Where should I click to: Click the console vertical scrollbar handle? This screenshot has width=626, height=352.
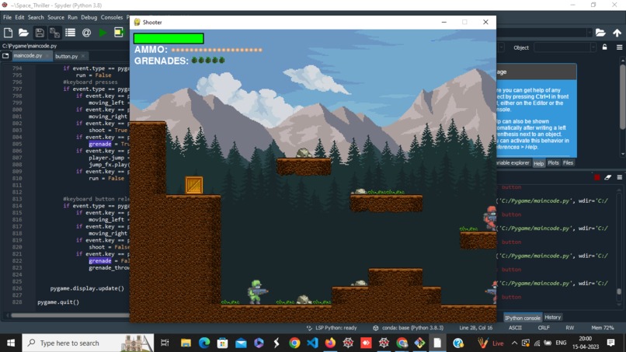(x=619, y=291)
